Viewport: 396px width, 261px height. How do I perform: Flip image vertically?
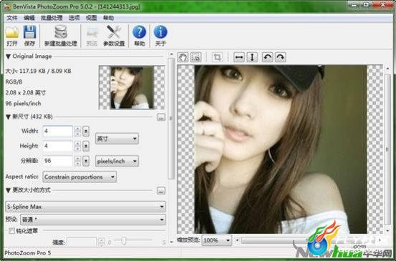[x=252, y=57]
